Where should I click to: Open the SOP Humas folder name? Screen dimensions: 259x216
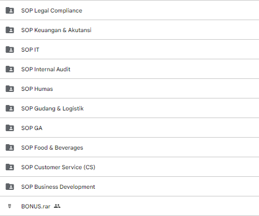click(37, 89)
